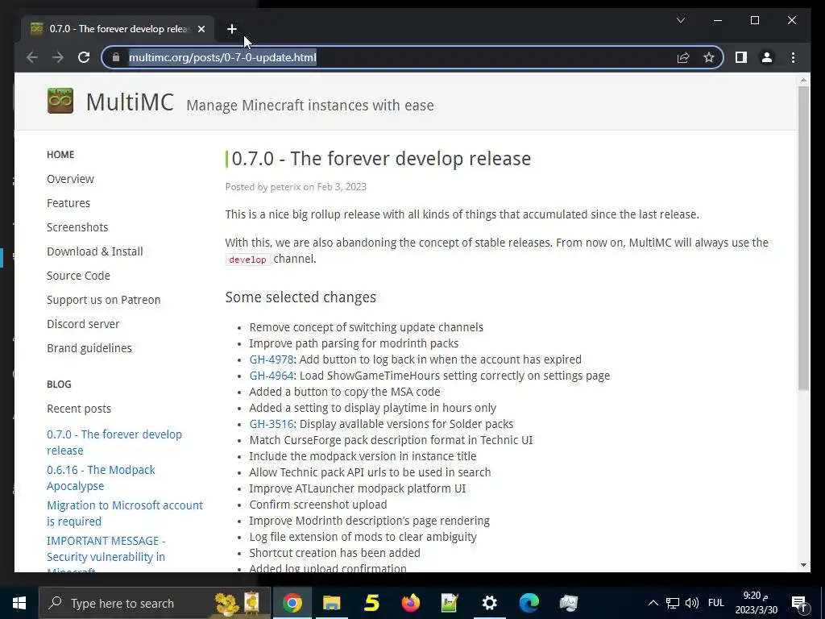Open the Windows Start menu
Screen dimensions: 825x619
click(x=19, y=603)
